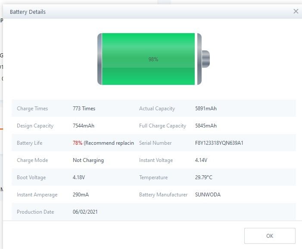Click the 98% battery percentage text

153,59
